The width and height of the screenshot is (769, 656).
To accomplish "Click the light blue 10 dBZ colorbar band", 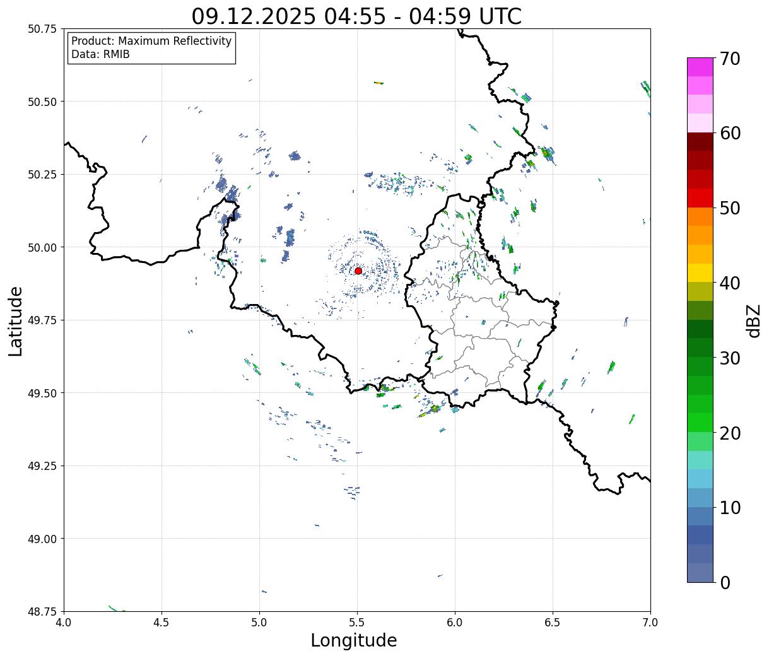I will (x=700, y=498).
